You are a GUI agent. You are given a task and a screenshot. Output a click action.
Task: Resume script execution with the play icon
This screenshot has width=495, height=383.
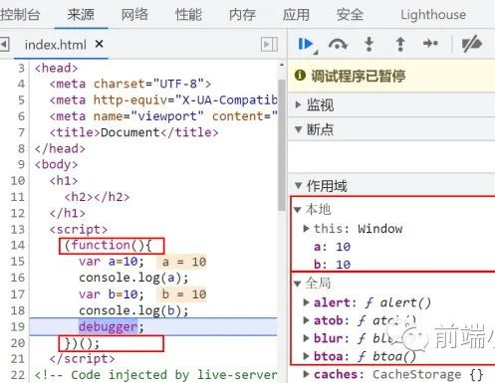tap(306, 44)
